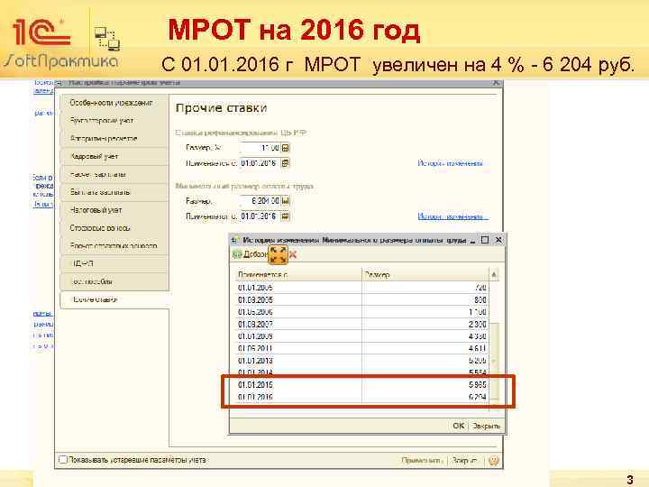Select the 01.01.2015 history row
The height and width of the screenshot is (487, 649).
tap(362, 385)
